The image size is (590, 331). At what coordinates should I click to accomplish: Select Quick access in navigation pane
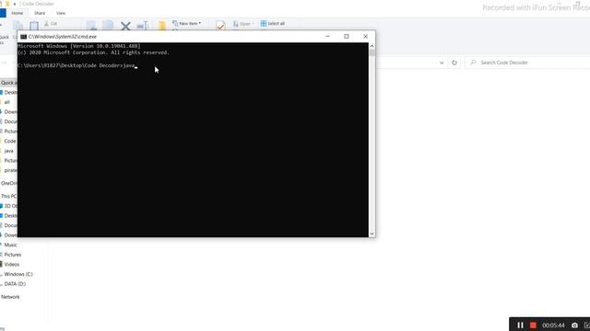8,83
